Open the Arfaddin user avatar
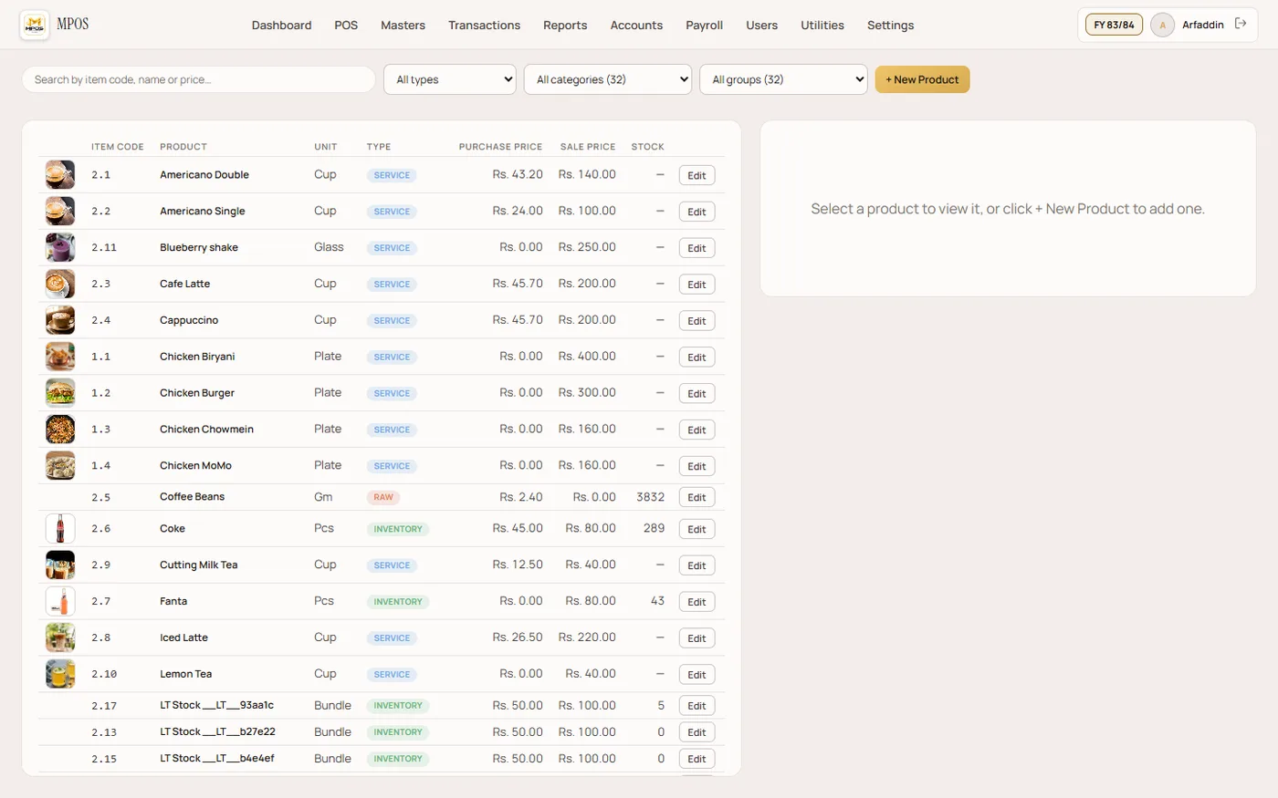 1162,25
